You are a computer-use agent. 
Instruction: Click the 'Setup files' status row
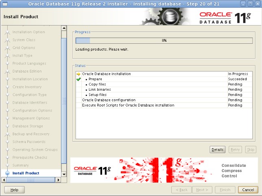(164, 95)
